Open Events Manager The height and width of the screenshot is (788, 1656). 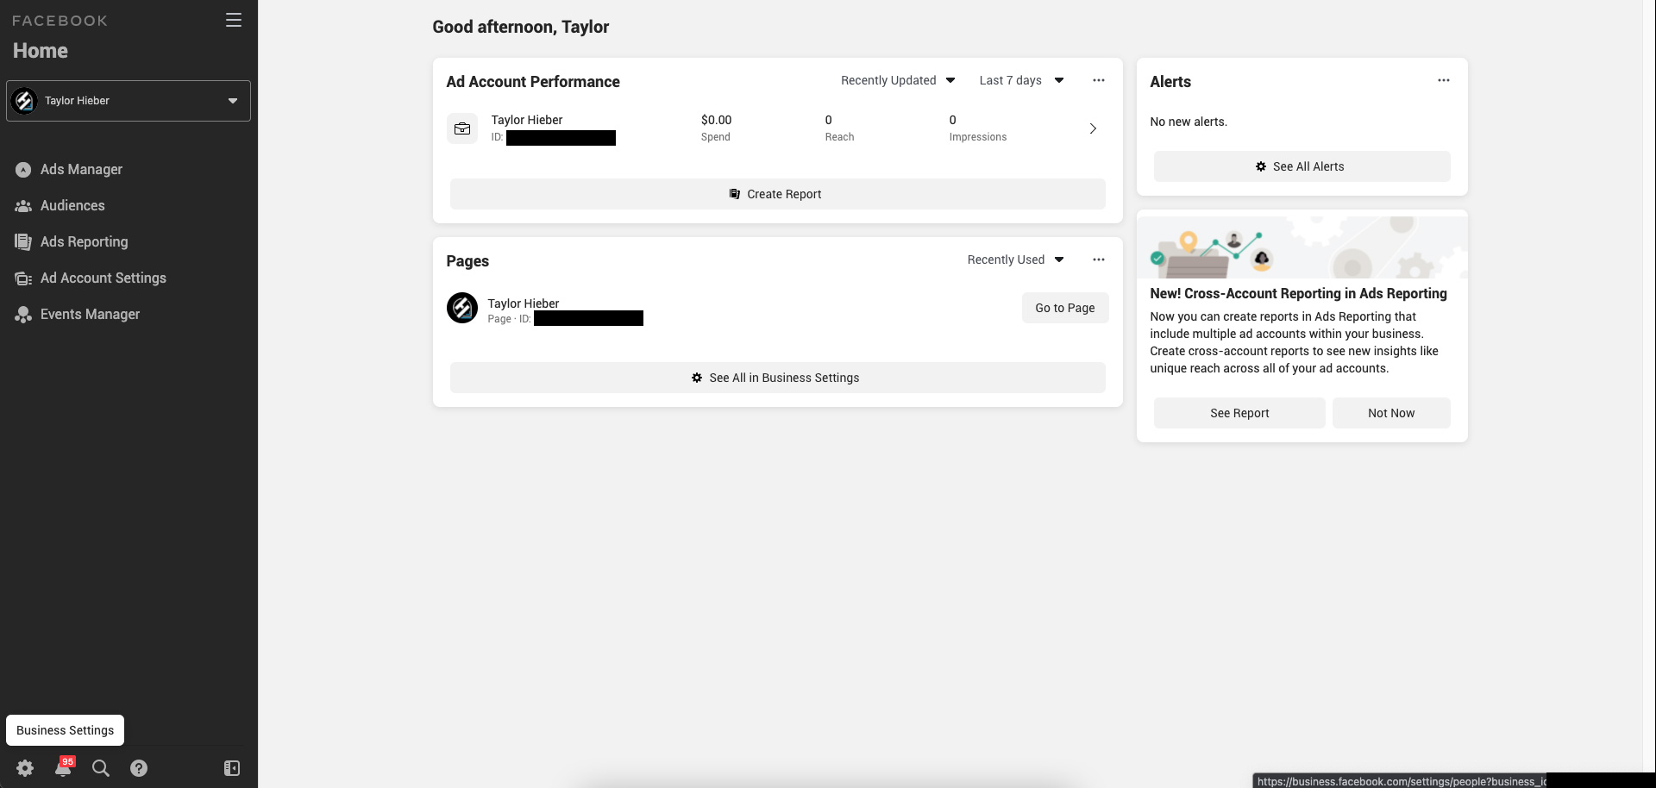click(90, 315)
